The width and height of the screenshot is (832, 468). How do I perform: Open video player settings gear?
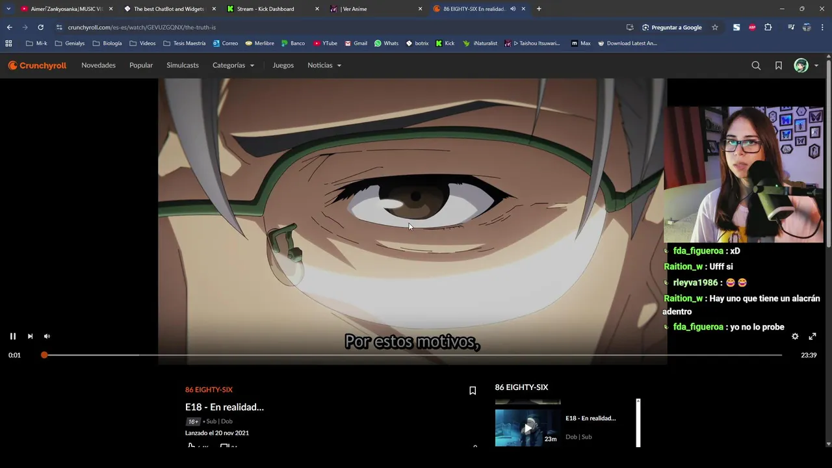(795, 336)
